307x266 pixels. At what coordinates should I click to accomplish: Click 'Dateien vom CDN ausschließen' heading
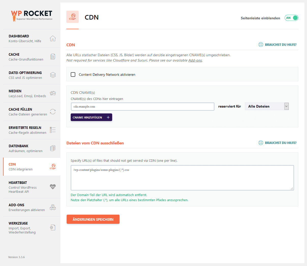[x=95, y=143]
